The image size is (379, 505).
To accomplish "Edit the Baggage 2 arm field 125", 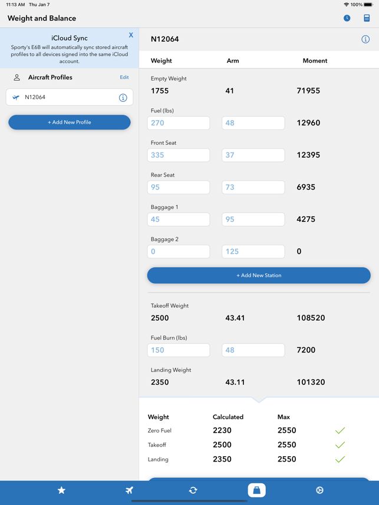I will pyautogui.click(x=253, y=251).
